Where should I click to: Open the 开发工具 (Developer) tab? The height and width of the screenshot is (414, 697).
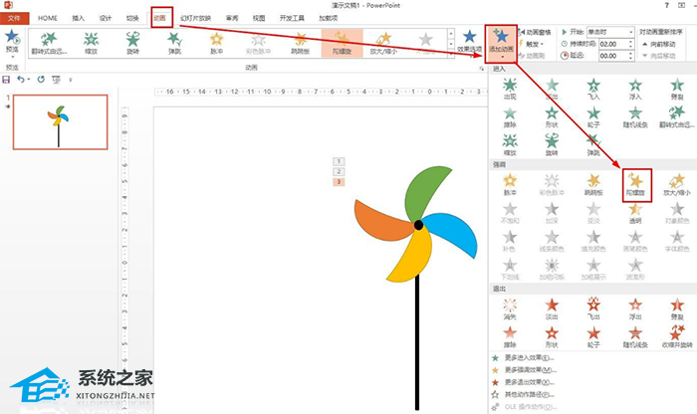pos(292,18)
